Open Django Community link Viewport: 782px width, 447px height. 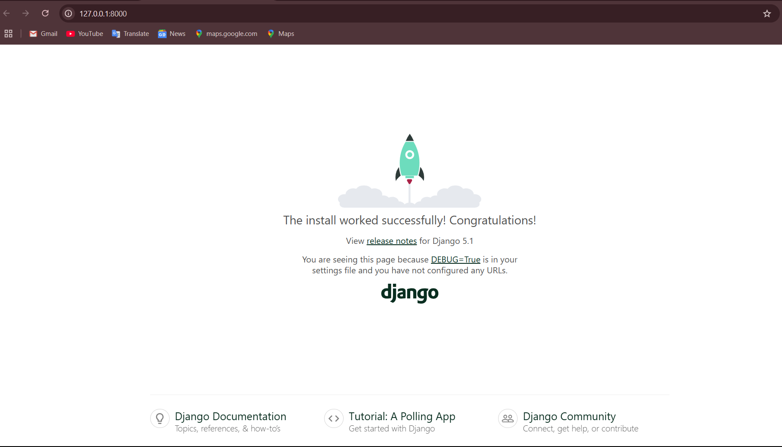click(x=569, y=416)
